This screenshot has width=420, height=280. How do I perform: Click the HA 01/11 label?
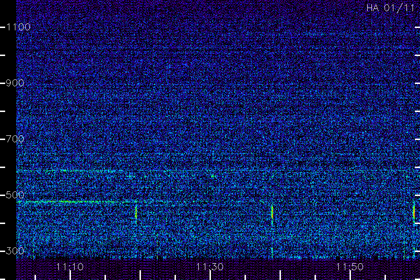tap(391, 8)
